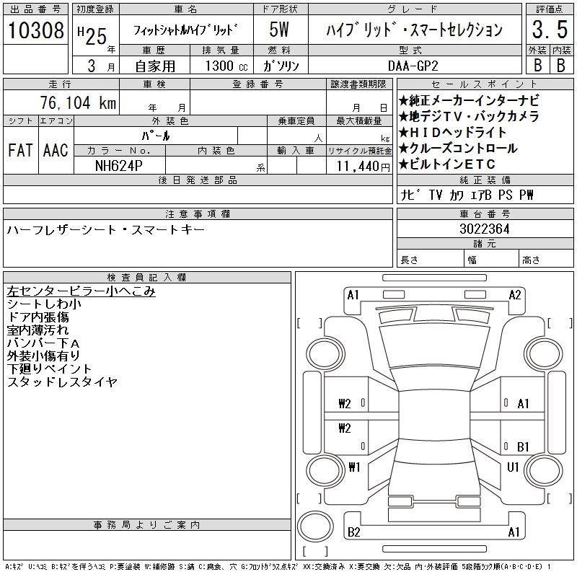
Task: Click the chassis number 3022364
Action: coord(485,229)
